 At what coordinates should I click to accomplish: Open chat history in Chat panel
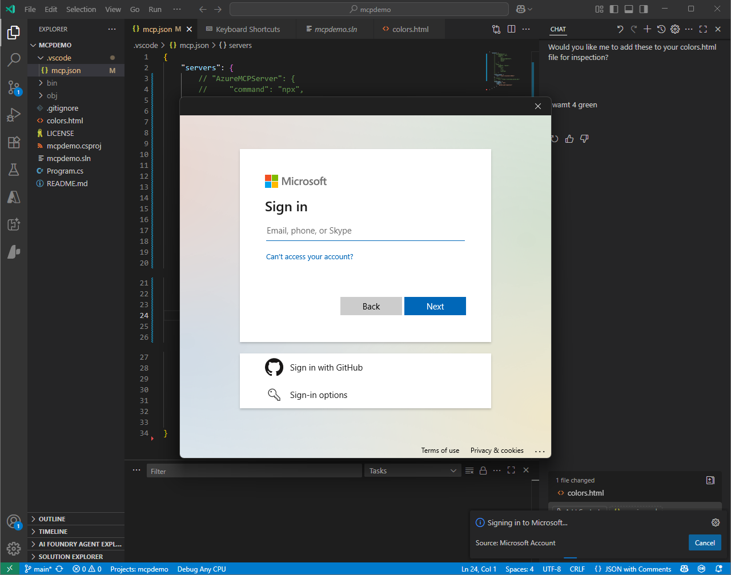tap(661, 29)
